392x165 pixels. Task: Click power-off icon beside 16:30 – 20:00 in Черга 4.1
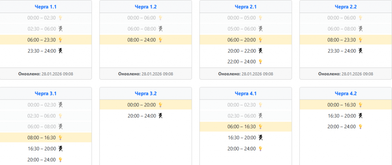click(x=260, y=137)
